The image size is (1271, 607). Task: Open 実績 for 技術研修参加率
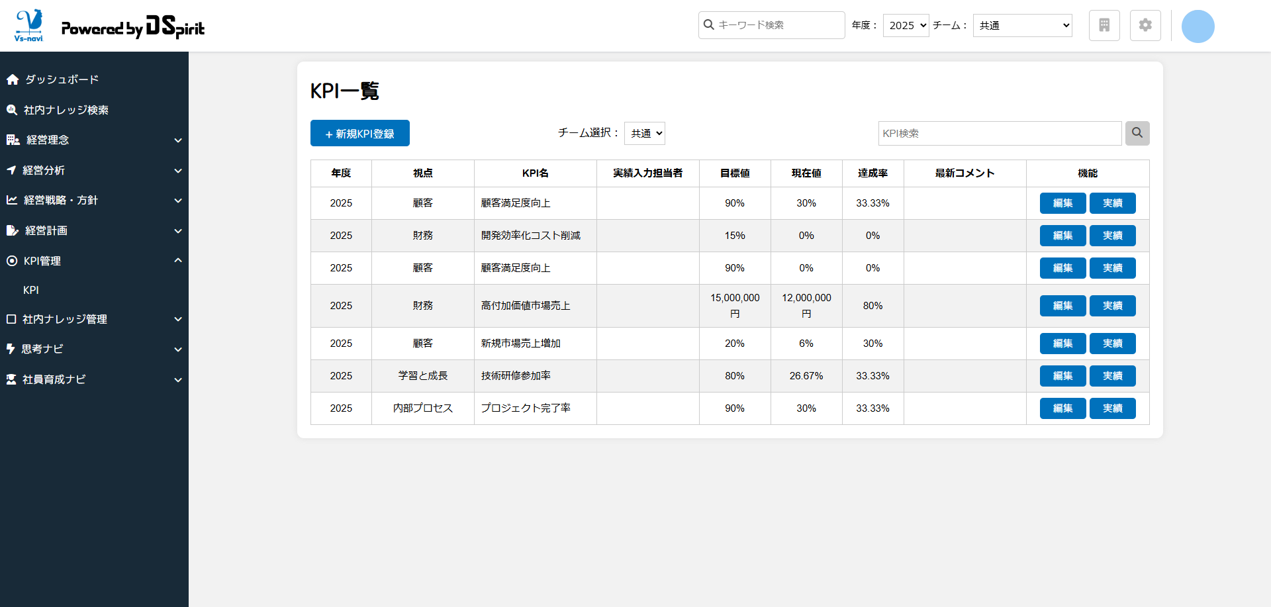click(x=1113, y=376)
